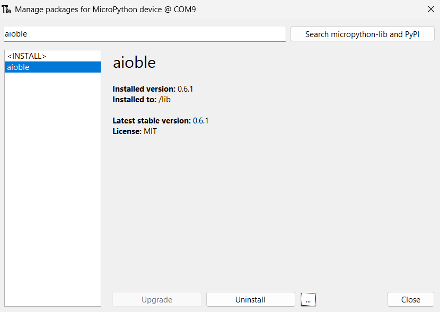Click the search field containing aioble

pos(145,34)
